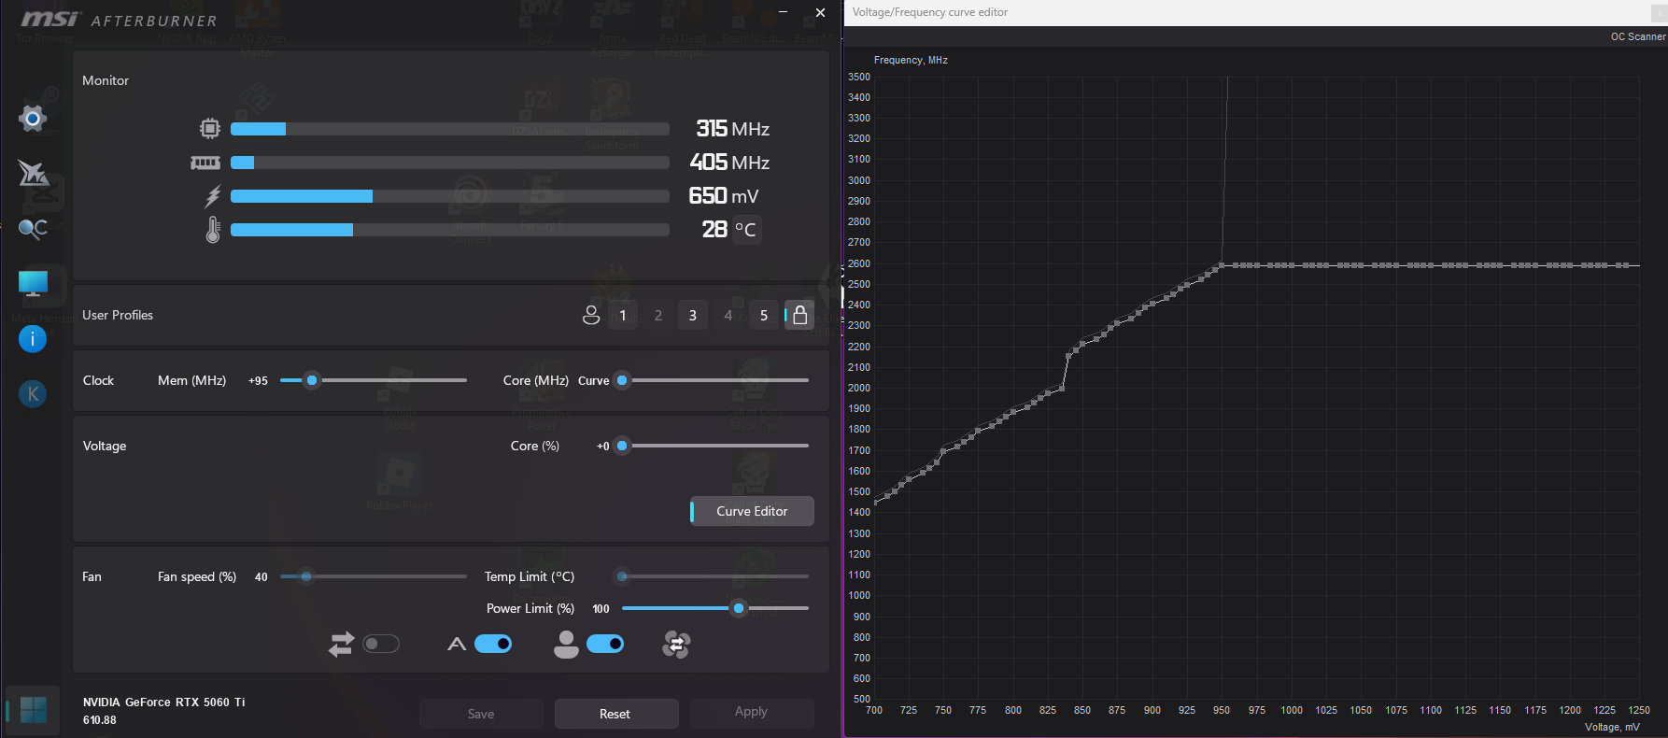Open the fan curve settings icon
The width and height of the screenshot is (1668, 738).
click(676, 644)
